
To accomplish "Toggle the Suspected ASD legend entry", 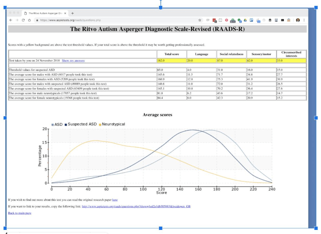I will tap(81, 124).
